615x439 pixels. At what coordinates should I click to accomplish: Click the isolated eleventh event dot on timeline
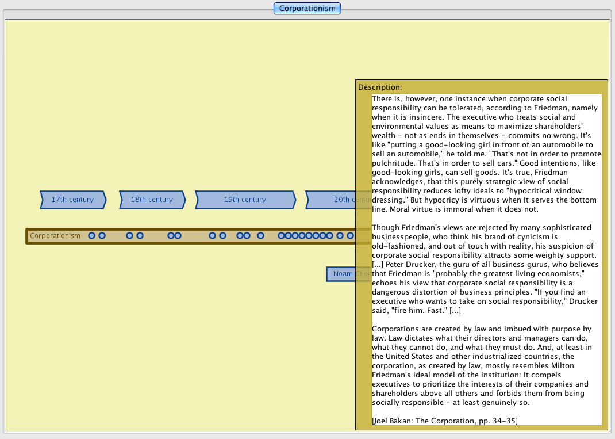[x=260, y=236]
